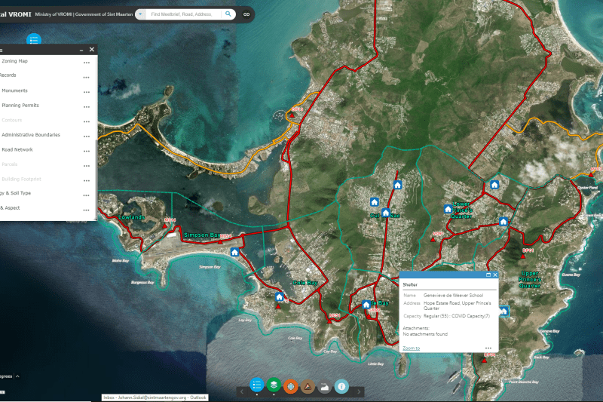Image resolution: width=603 pixels, height=402 pixels.
Task: Open the orange circular widget in bottom toolbar
Action: (x=291, y=386)
